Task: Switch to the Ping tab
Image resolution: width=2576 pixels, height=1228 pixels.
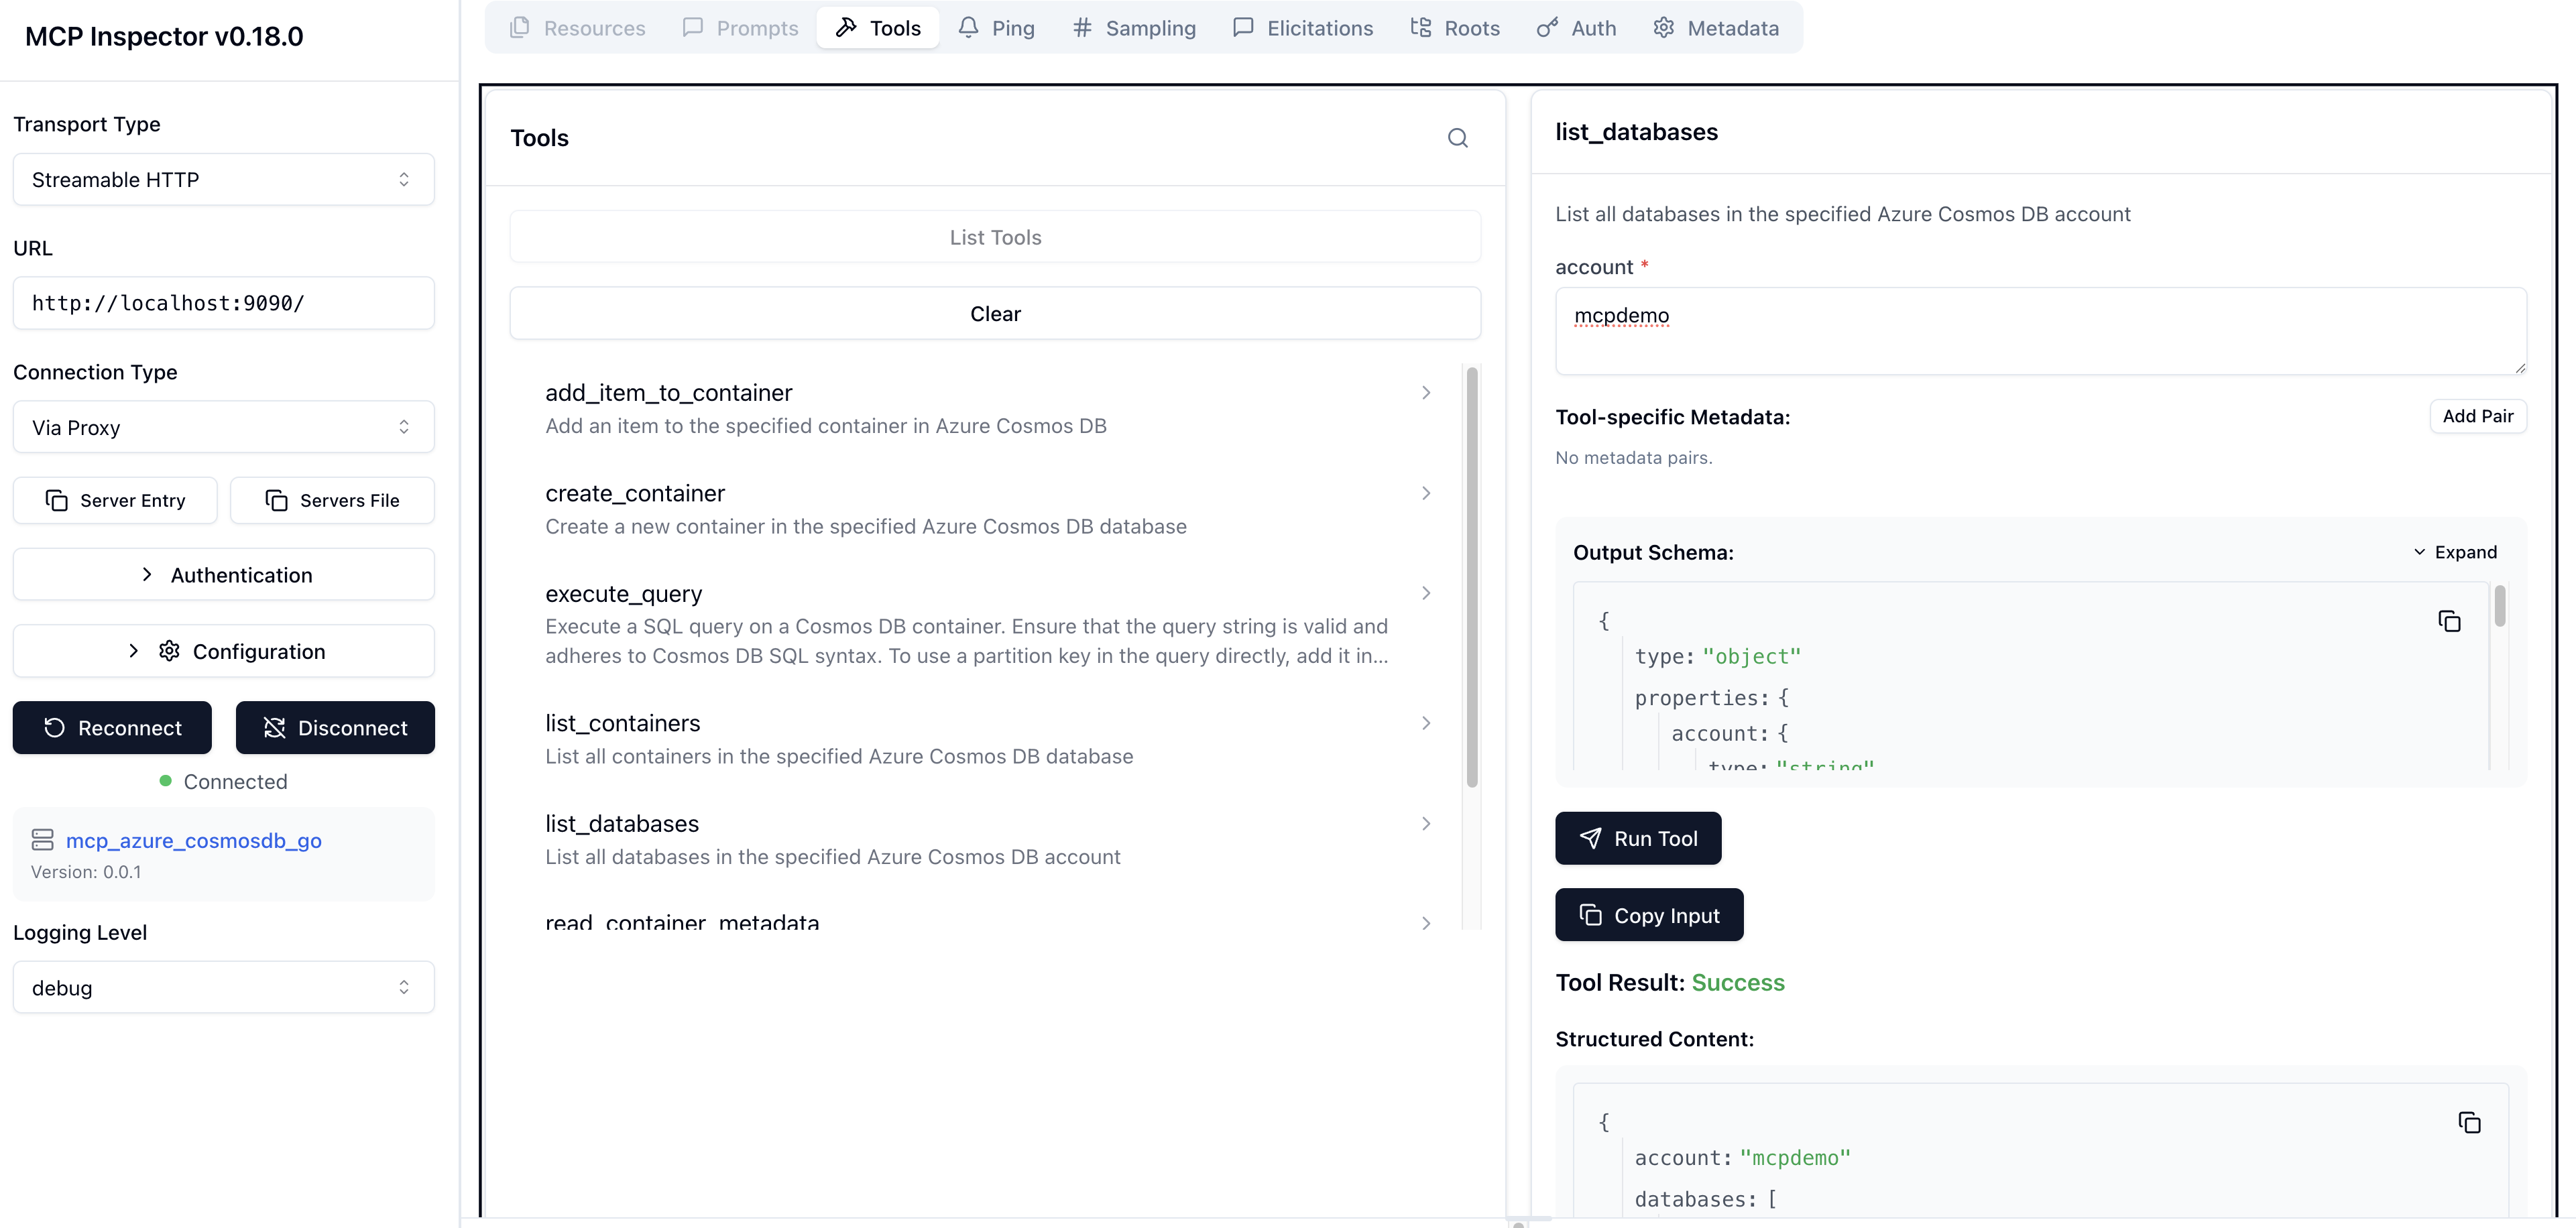Action: (996, 28)
